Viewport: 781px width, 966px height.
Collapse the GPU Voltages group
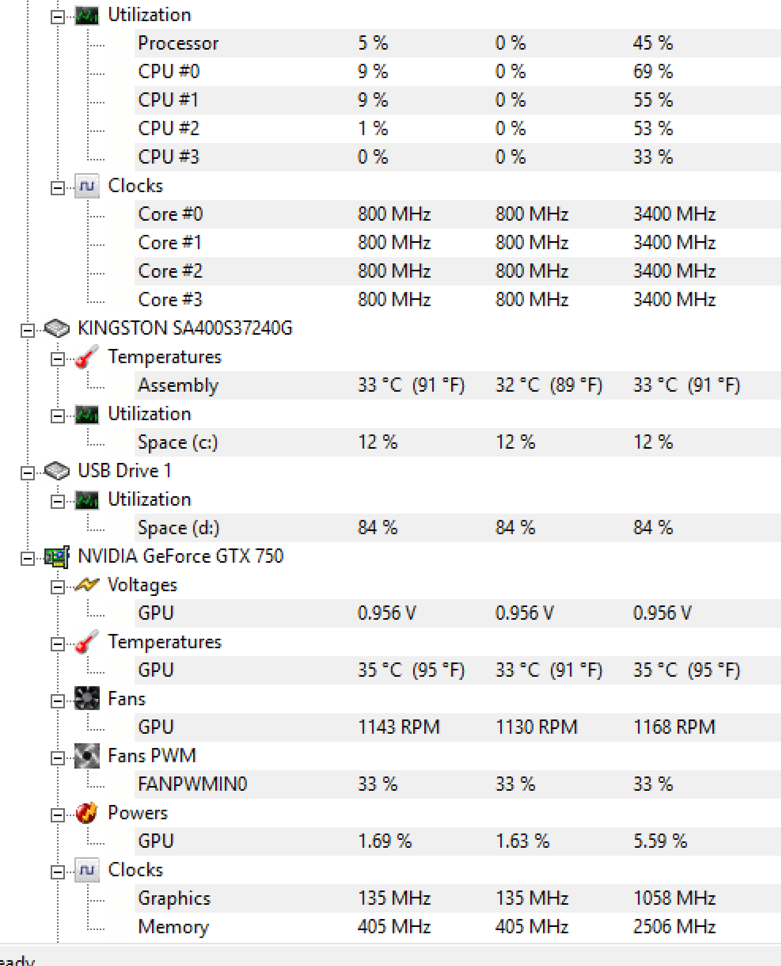[58, 587]
